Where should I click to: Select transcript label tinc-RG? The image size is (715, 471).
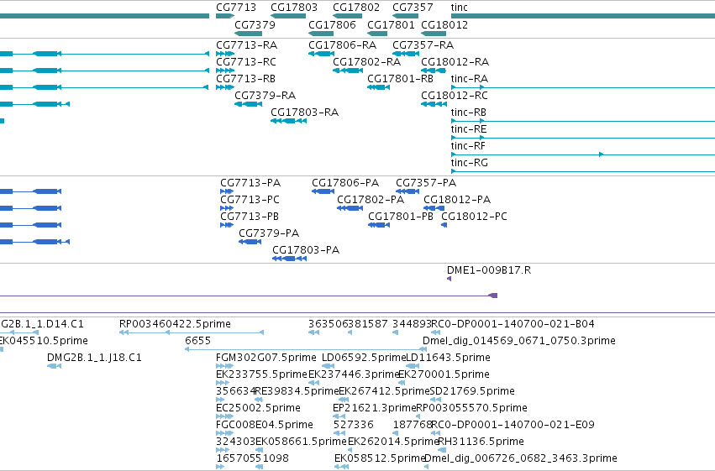(470, 163)
